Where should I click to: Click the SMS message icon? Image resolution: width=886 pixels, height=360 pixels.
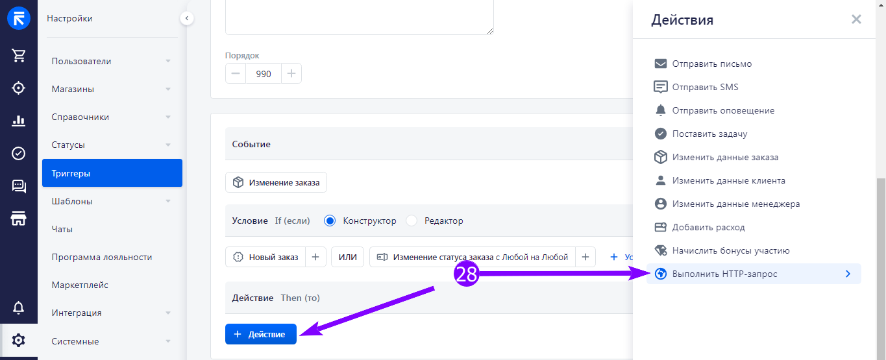661,87
